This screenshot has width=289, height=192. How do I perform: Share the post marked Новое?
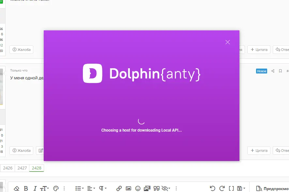(x=273, y=71)
